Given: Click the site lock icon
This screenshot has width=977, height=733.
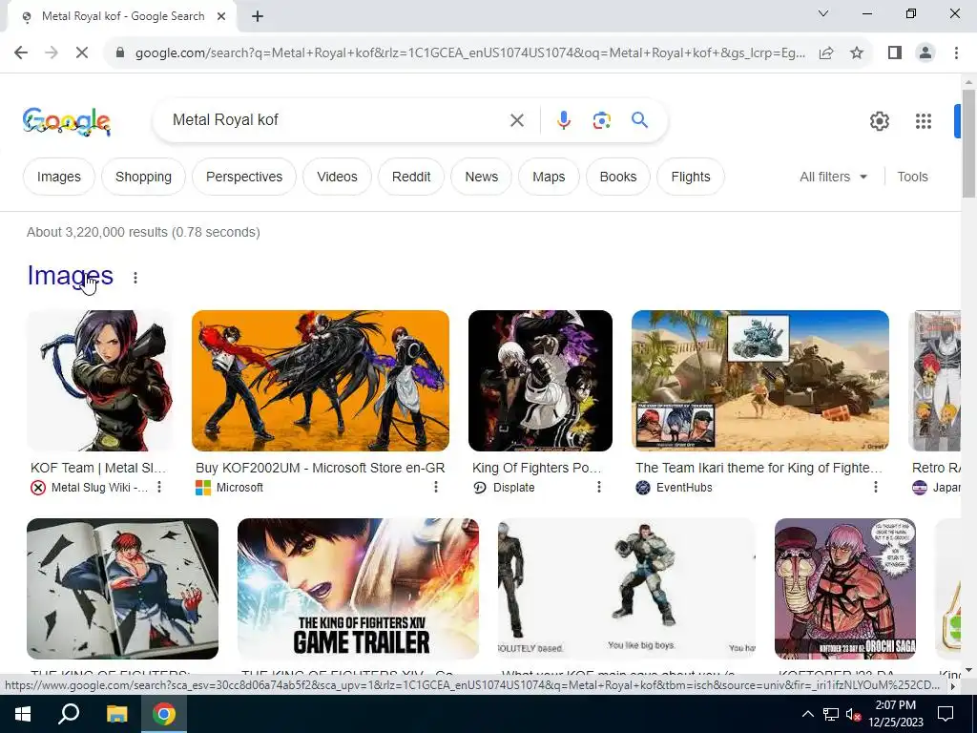Looking at the screenshot, I should click(x=120, y=53).
